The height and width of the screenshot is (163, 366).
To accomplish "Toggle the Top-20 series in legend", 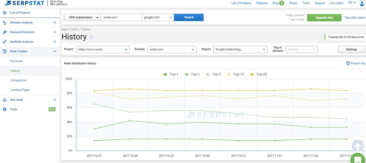I will click(258, 74).
